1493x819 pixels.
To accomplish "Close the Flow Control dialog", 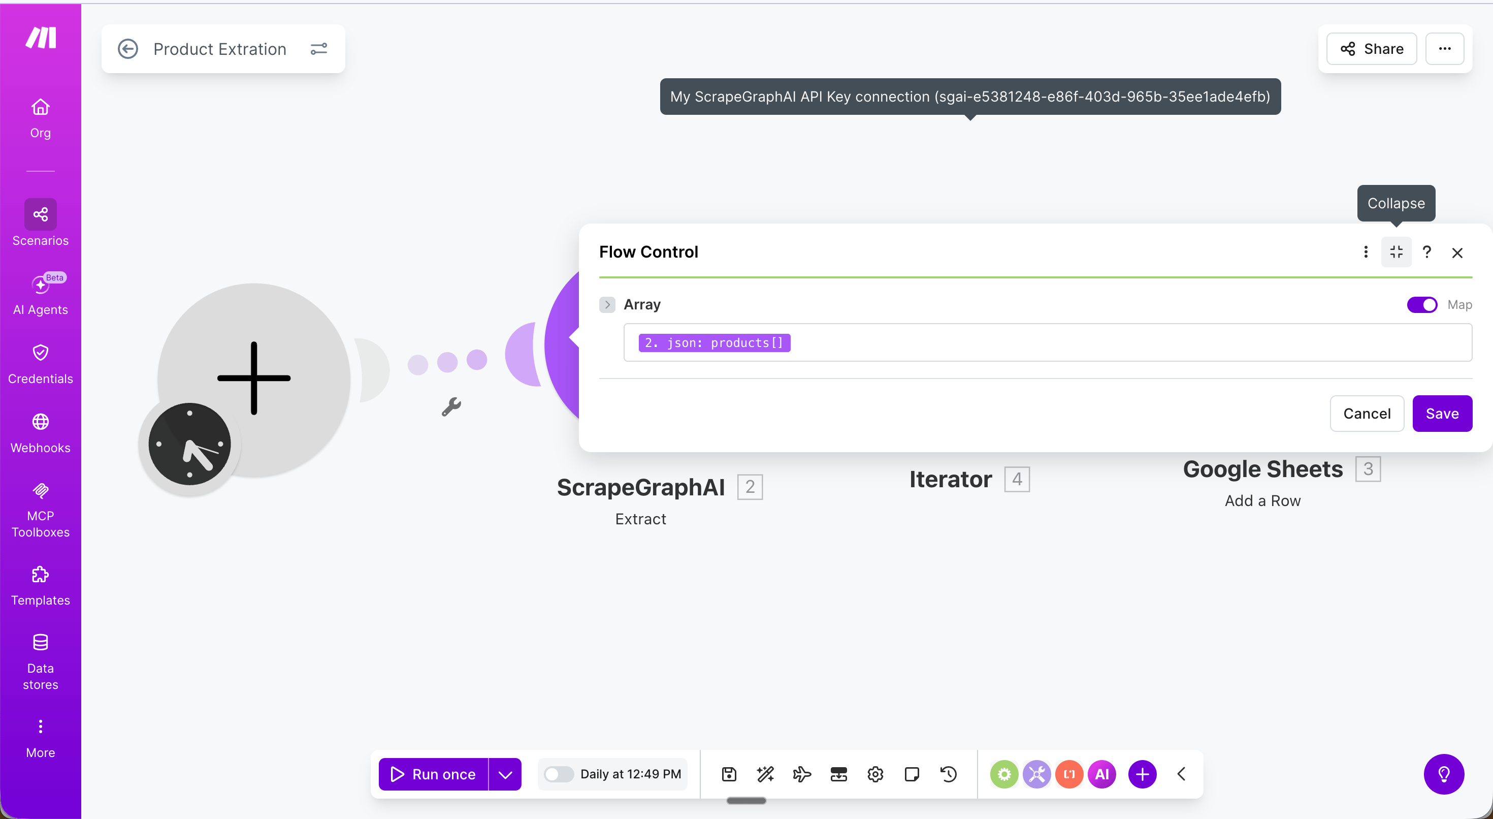I will [1457, 253].
